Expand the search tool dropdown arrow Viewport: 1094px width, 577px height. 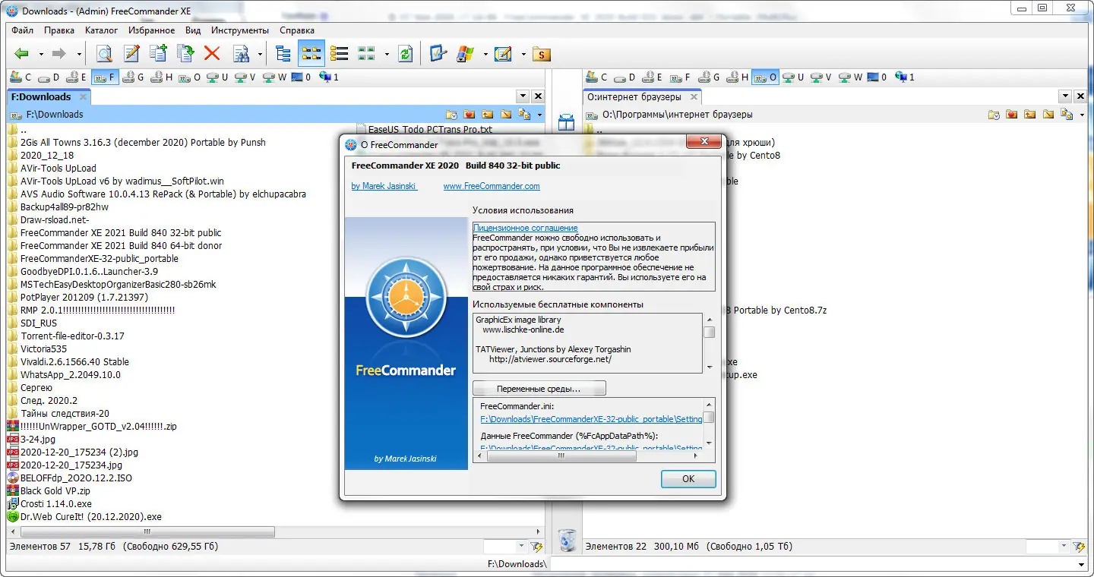click(260, 54)
